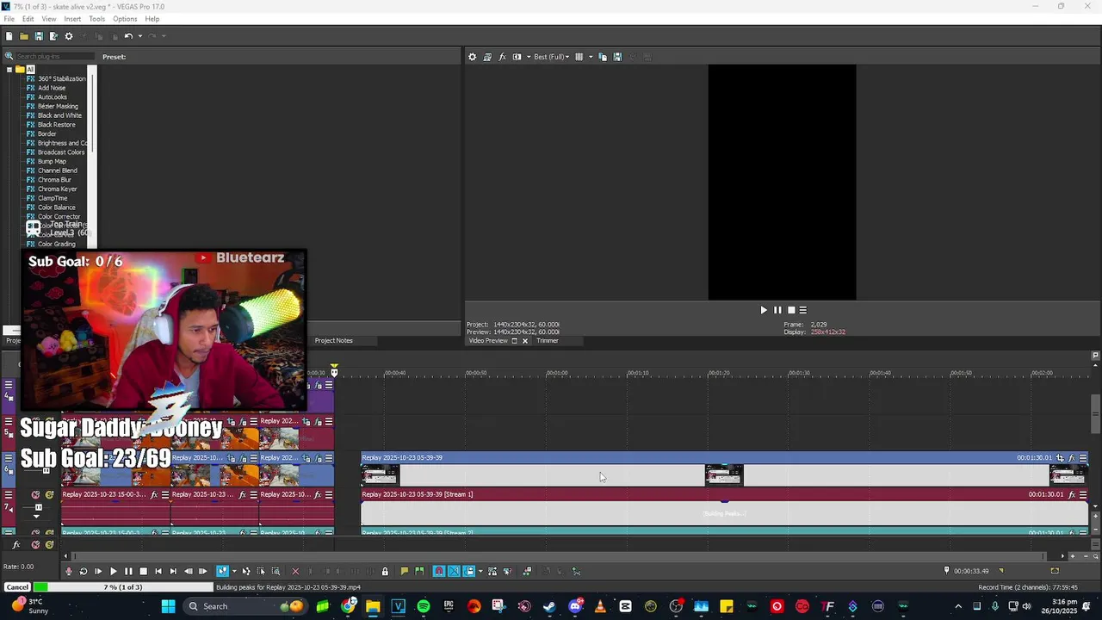Insert a region with the green region icon
The width and height of the screenshot is (1102, 620).
(x=419, y=571)
